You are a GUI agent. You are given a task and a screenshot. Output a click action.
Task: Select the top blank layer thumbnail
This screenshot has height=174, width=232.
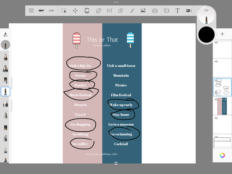click(222, 49)
